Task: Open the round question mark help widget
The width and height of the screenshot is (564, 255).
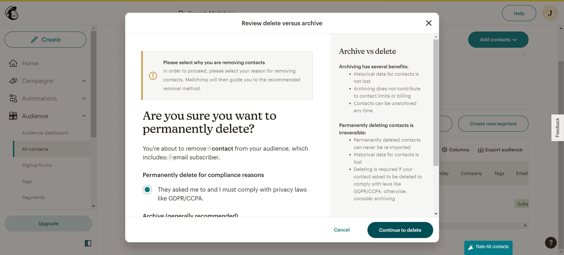Action: click(x=551, y=243)
